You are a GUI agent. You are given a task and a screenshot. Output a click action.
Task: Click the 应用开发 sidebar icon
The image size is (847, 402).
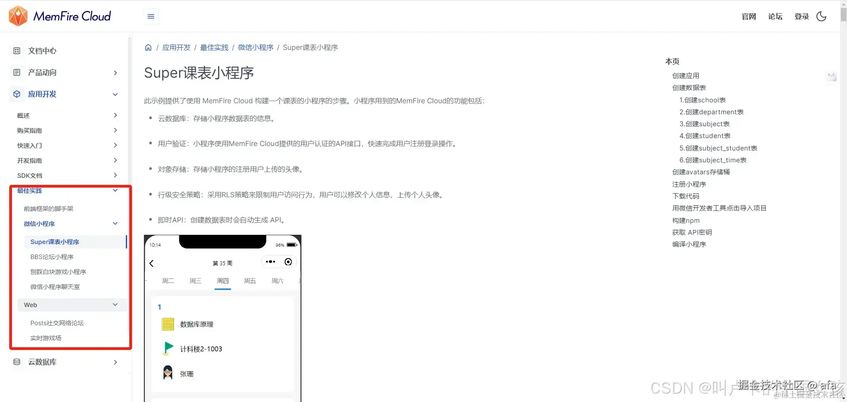pyautogui.click(x=17, y=94)
